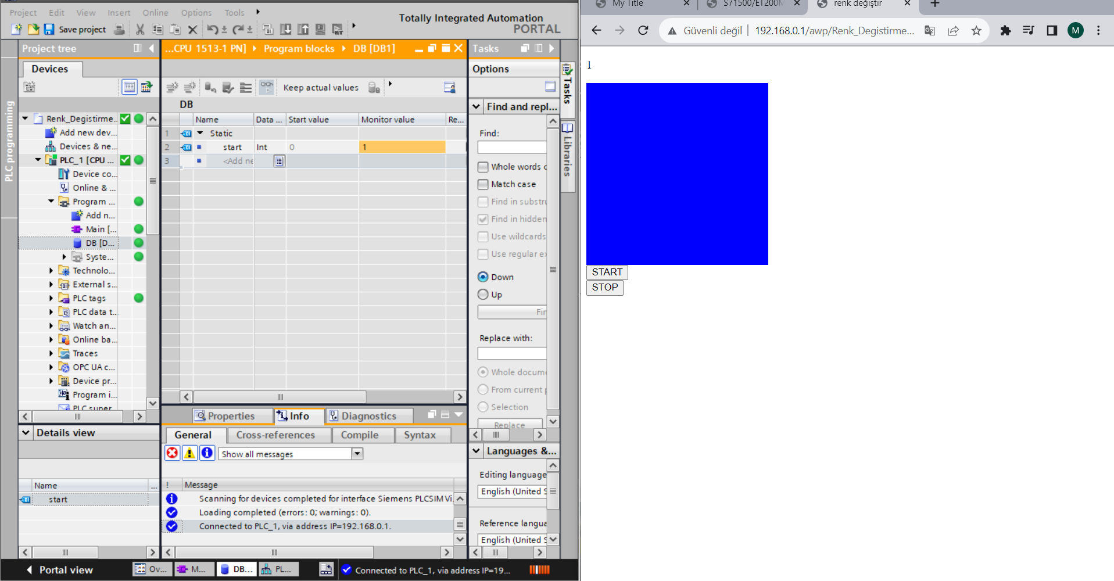Open the Online menu
Viewport: 1114px width, 581px height.
(155, 12)
